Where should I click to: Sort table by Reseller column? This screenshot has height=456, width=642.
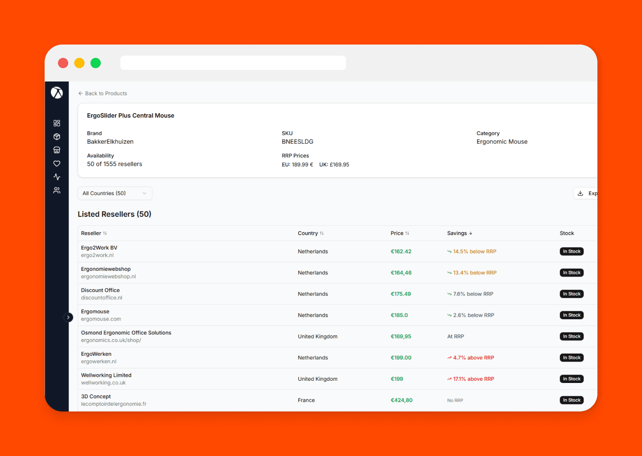(x=94, y=233)
